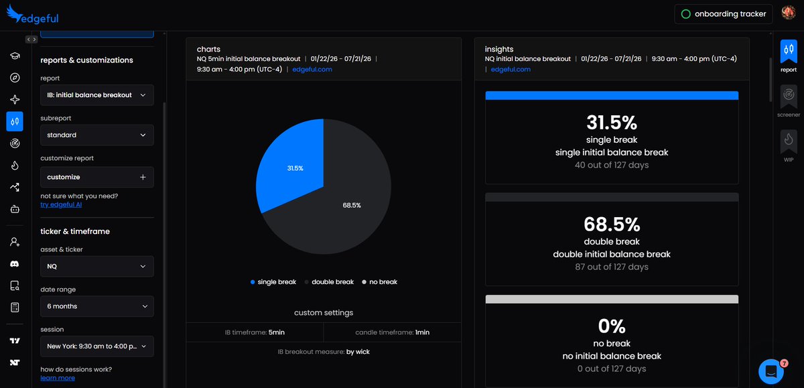
Task: Click the IB breakout measure: by wick setting
Action: click(x=324, y=351)
